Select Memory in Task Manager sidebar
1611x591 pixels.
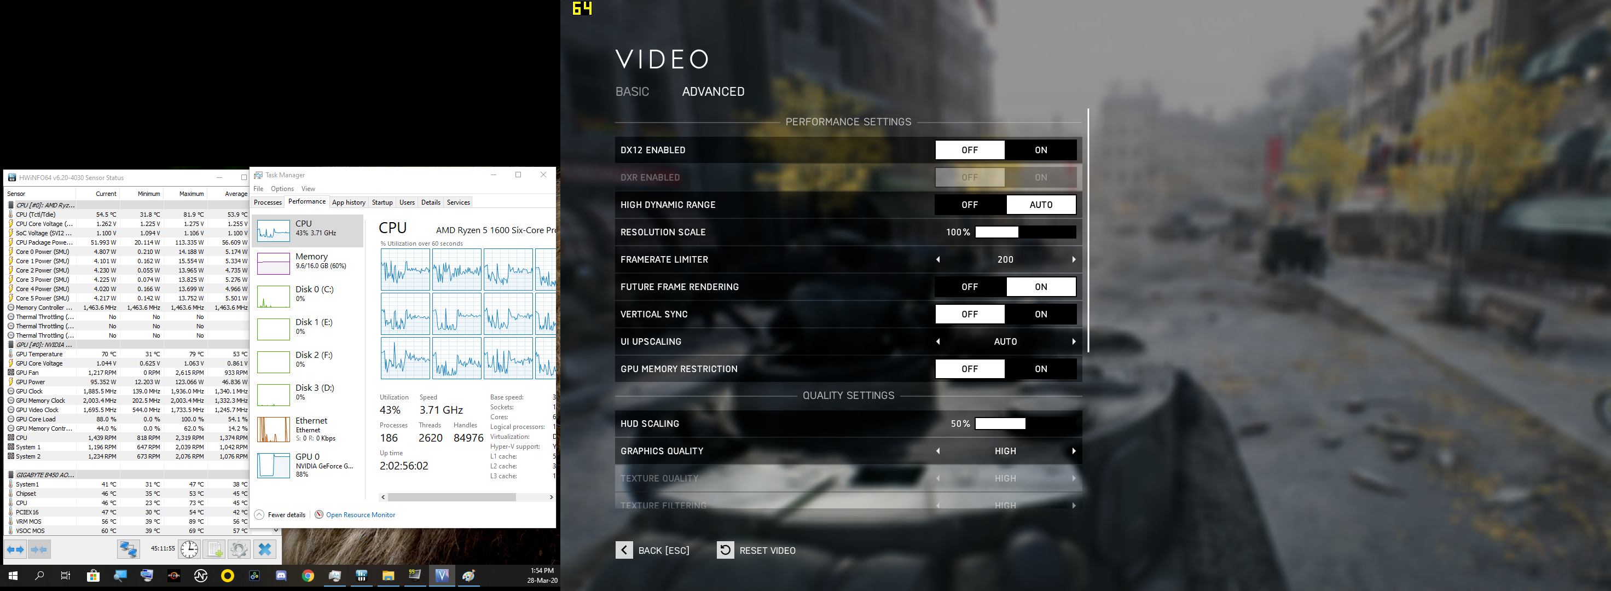pos(311,261)
